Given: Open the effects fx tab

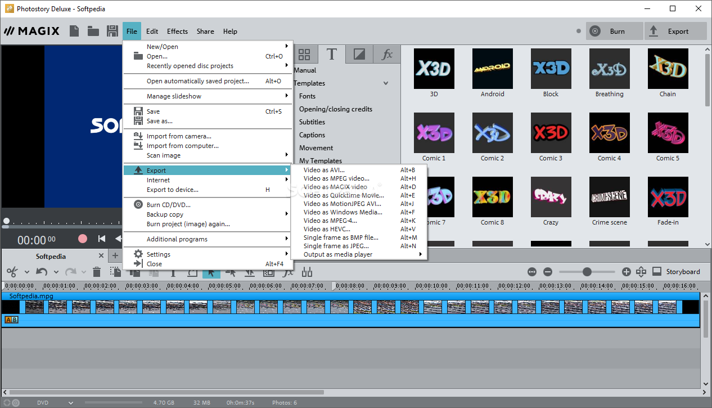Looking at the screenshot, I should [387, 55].
